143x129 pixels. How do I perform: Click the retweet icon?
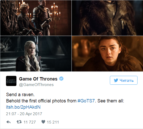pyautogui.click(x=19, y=122)
